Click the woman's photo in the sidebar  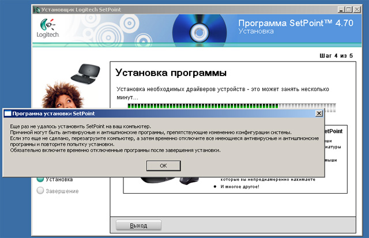pos(62,95)
